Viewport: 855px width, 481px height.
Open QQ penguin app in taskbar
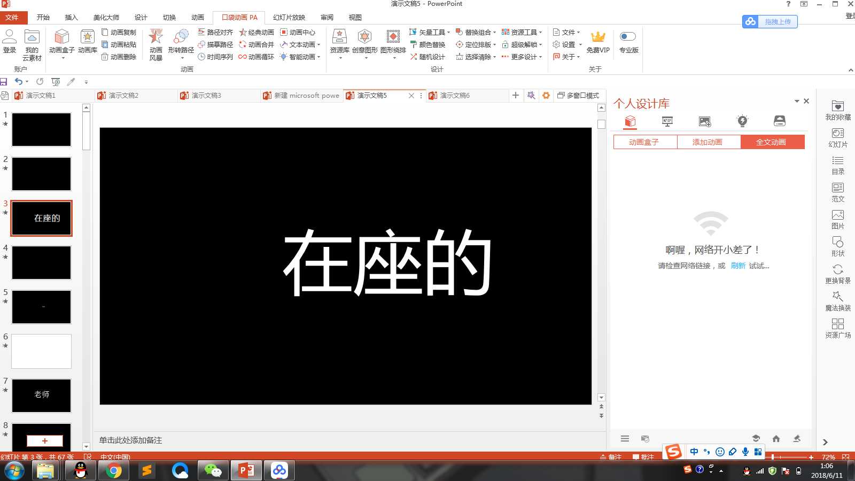coord(80,470)
